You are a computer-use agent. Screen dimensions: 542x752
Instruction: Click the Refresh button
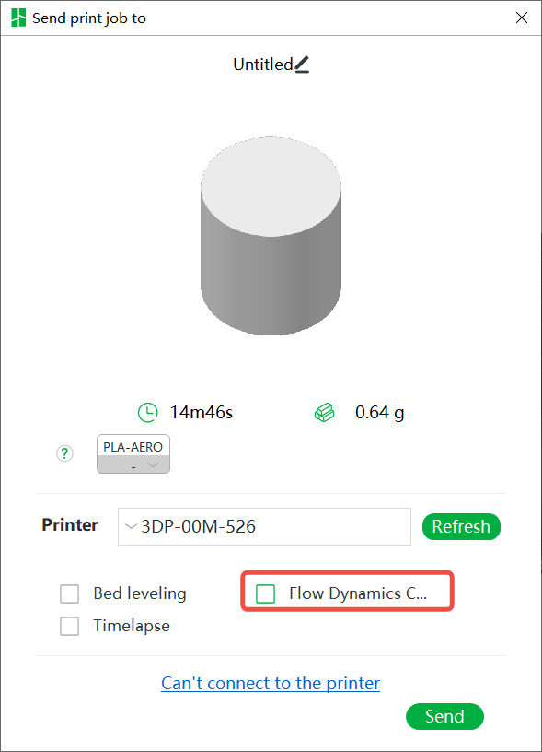pyautogui.click(x=461, y=526)
